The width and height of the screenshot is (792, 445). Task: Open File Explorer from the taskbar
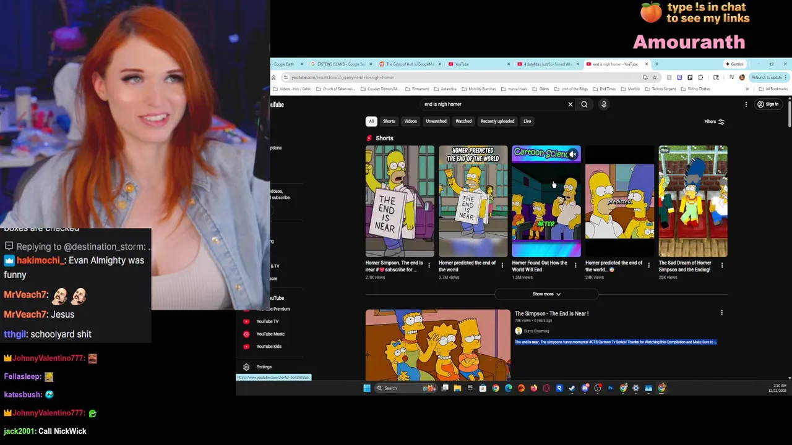(x=457, y=388)
